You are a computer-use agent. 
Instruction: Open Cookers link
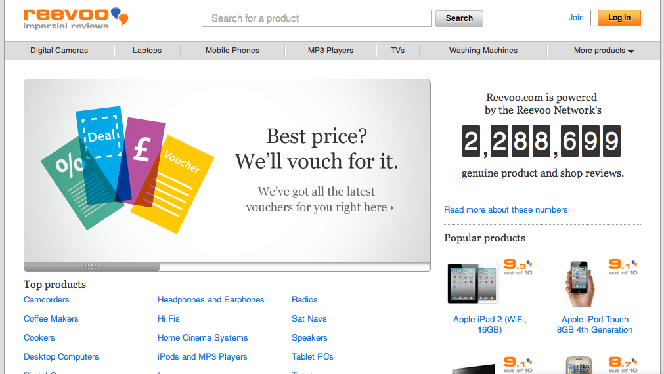coord(39,338)
